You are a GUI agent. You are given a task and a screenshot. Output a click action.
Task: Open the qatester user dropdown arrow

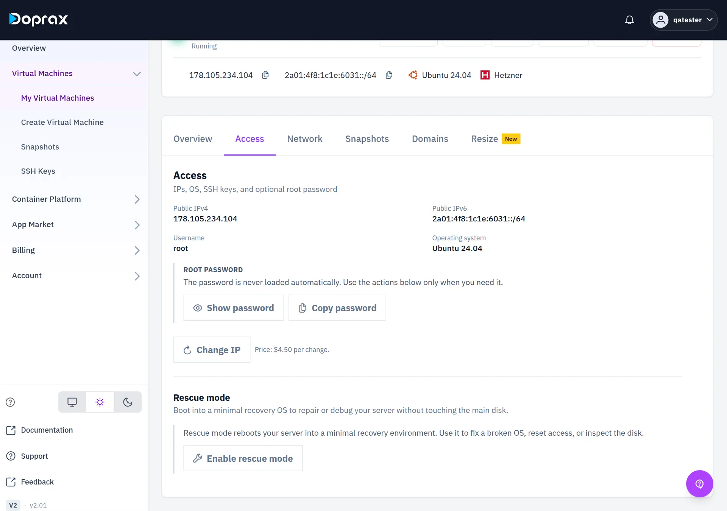[710, 20]
